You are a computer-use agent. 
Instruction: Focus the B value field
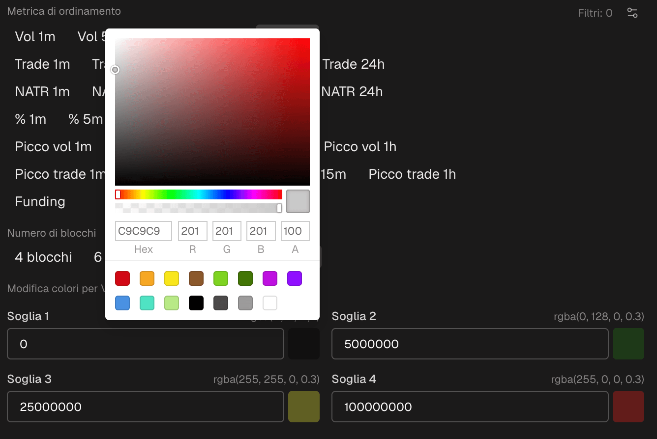pos(261,231)
